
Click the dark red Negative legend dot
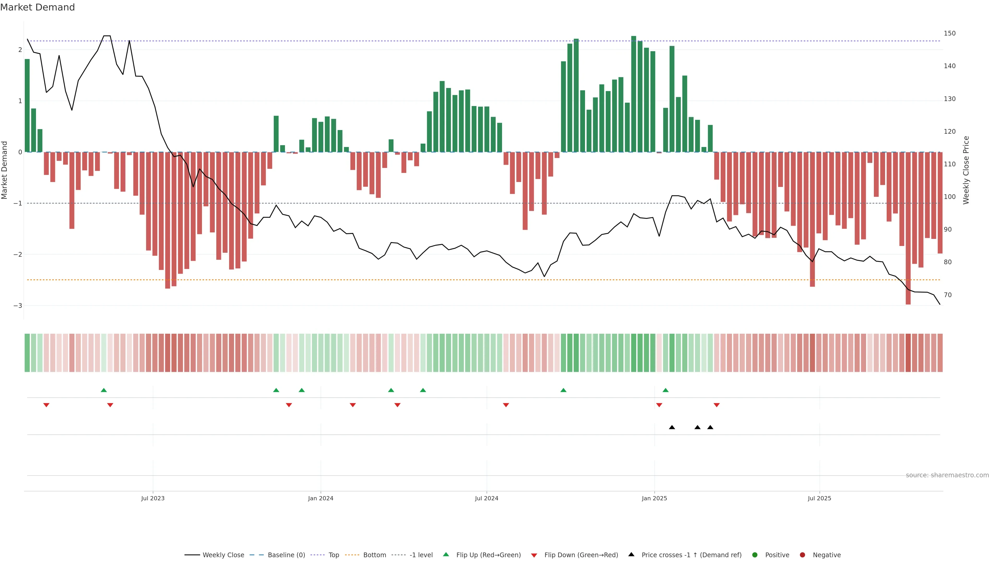pos(802,555)
